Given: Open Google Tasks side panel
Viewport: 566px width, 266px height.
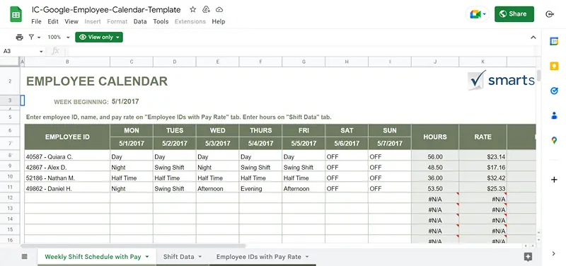Looking at the screenshot, I should point(554,91).
